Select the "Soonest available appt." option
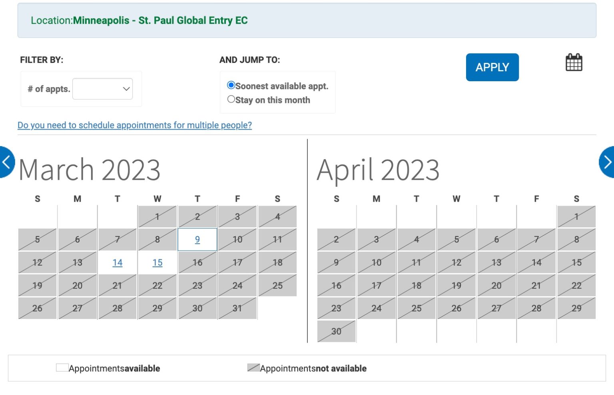 tap(231, 85)
